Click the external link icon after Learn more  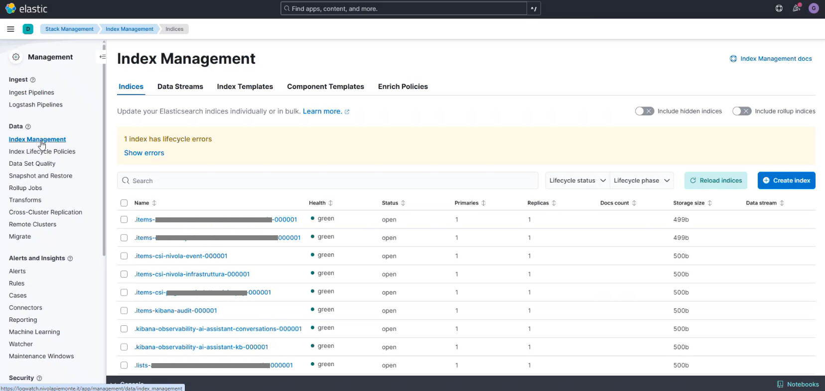click(x=347, y=112)
